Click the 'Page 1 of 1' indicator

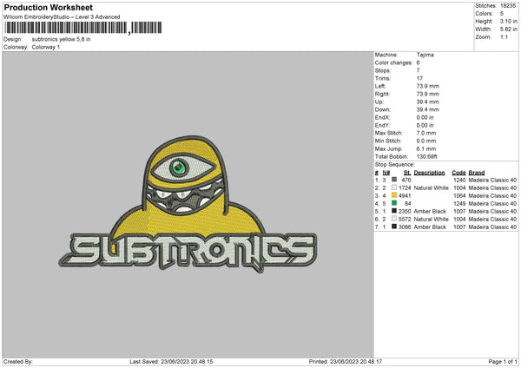(x=503, y=362)
